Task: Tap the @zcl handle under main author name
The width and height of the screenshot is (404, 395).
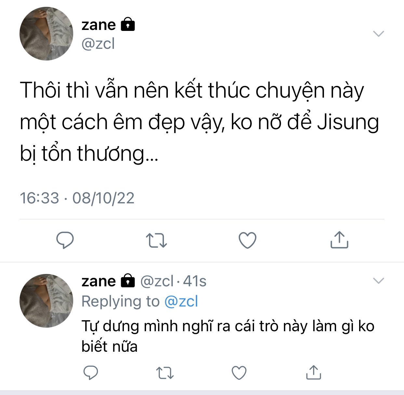Action: point(98,43)
